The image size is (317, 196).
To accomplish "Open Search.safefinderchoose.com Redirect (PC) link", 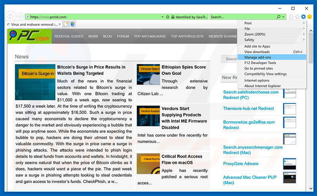I will tap(251, 95).
